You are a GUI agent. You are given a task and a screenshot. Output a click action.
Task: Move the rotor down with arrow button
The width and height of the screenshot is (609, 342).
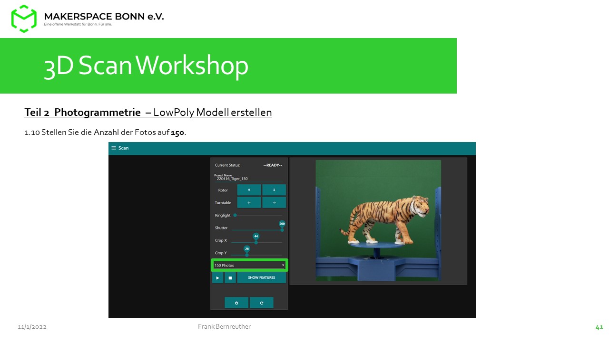coord(274,190)
